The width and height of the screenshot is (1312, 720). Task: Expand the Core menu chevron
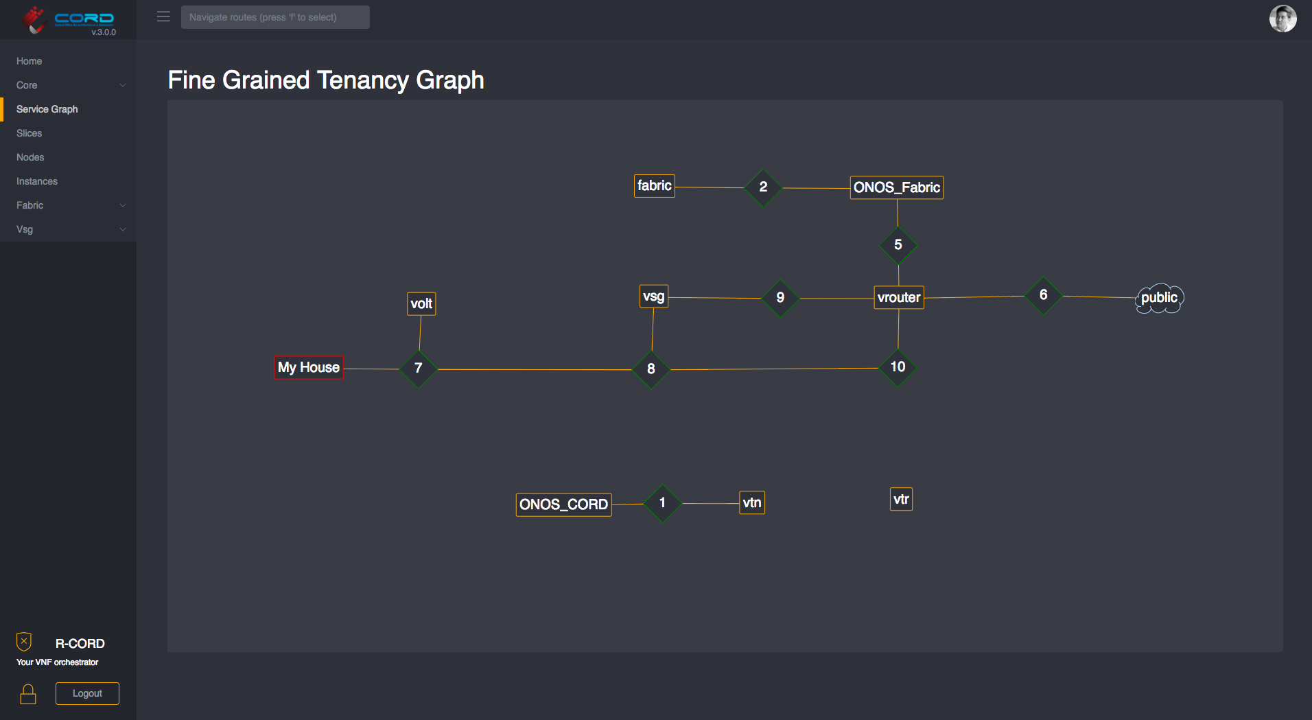123,85
